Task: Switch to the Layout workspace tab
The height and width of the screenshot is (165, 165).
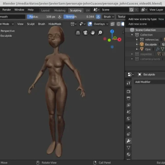Action: tap(45, 11)
